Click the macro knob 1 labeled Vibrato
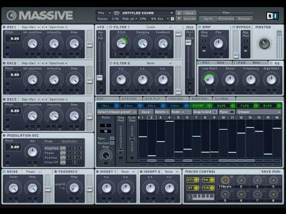 [225, 180]
